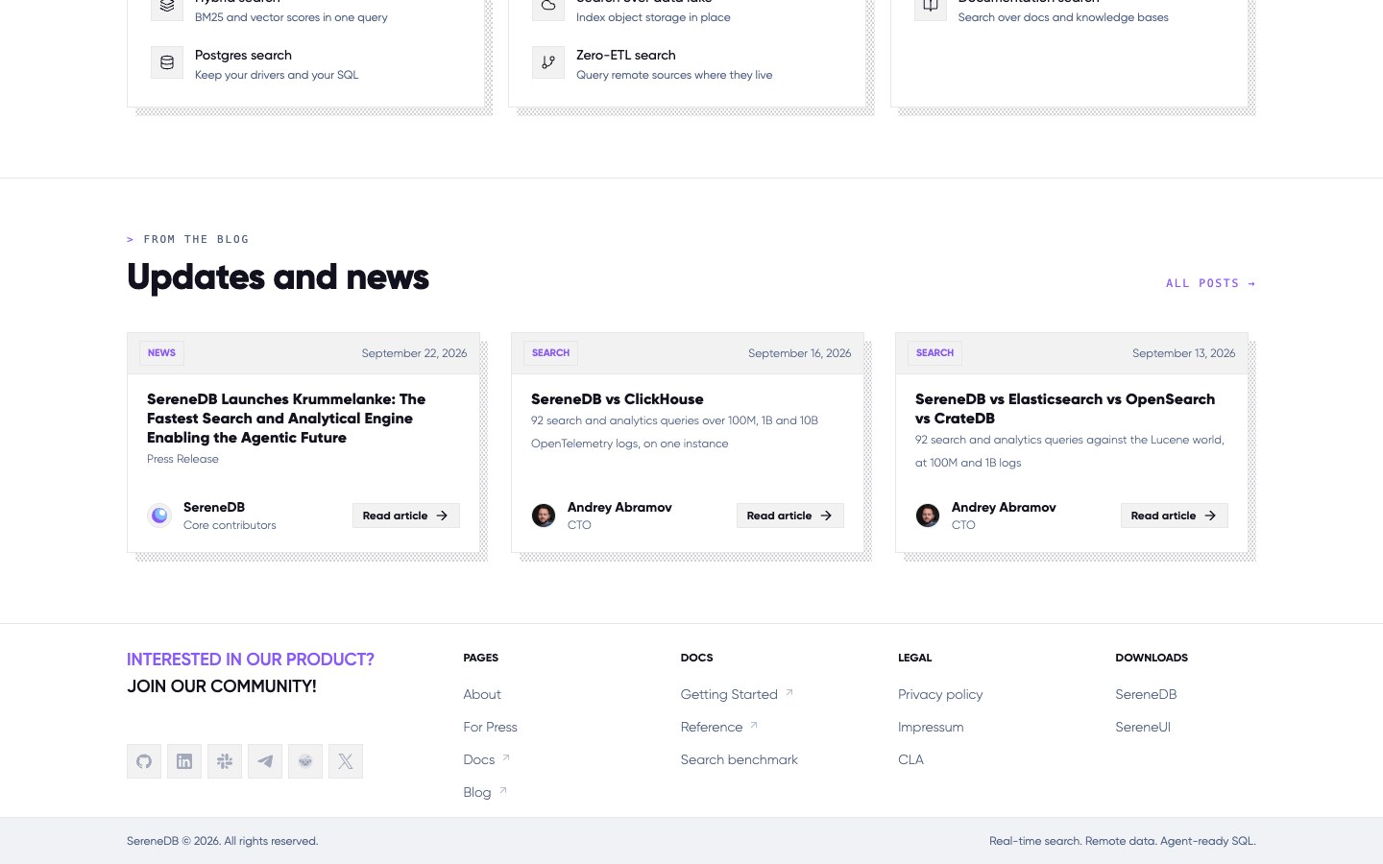The width and height of the screenshot is (1383, 864).
Task: Click Andrey Abramov's avatar on ClickHouse post
Action: 544,516
